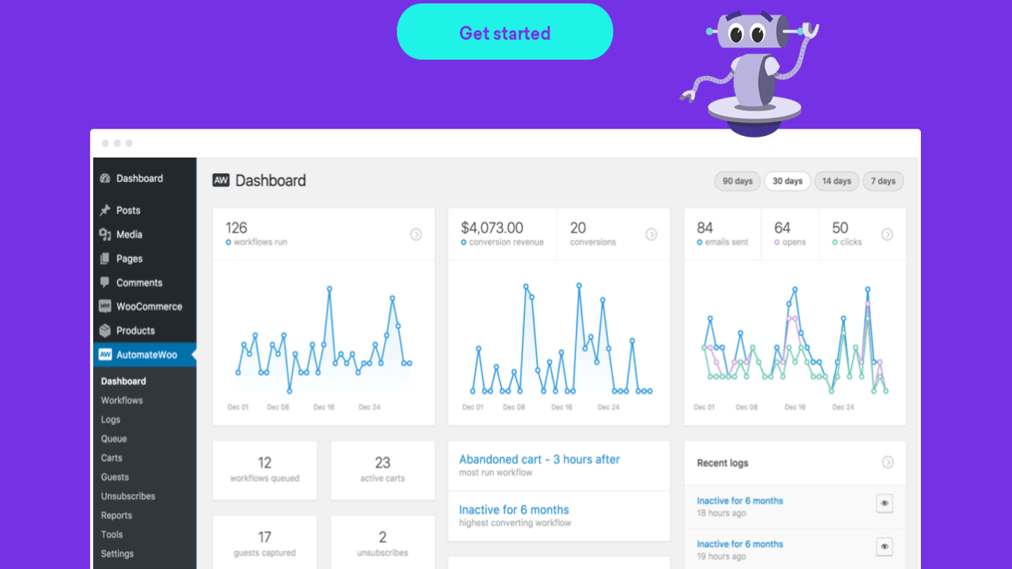The image size is (1012, 569).
Task: Click the 2 unsubscribes card
Action: (382, 542)
